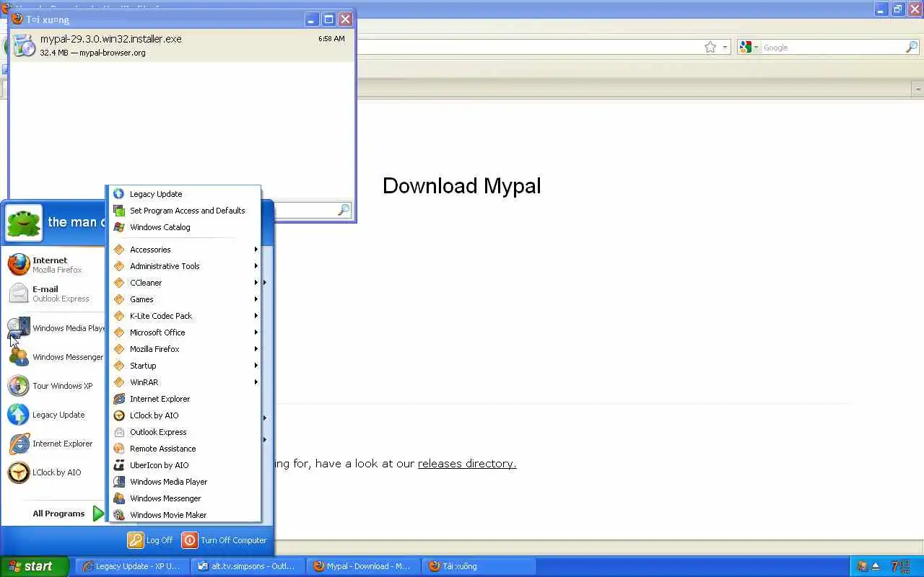Click pinned Internet Explorer icon in Start menu
This screenshot has width=924, height=577.
19,444
